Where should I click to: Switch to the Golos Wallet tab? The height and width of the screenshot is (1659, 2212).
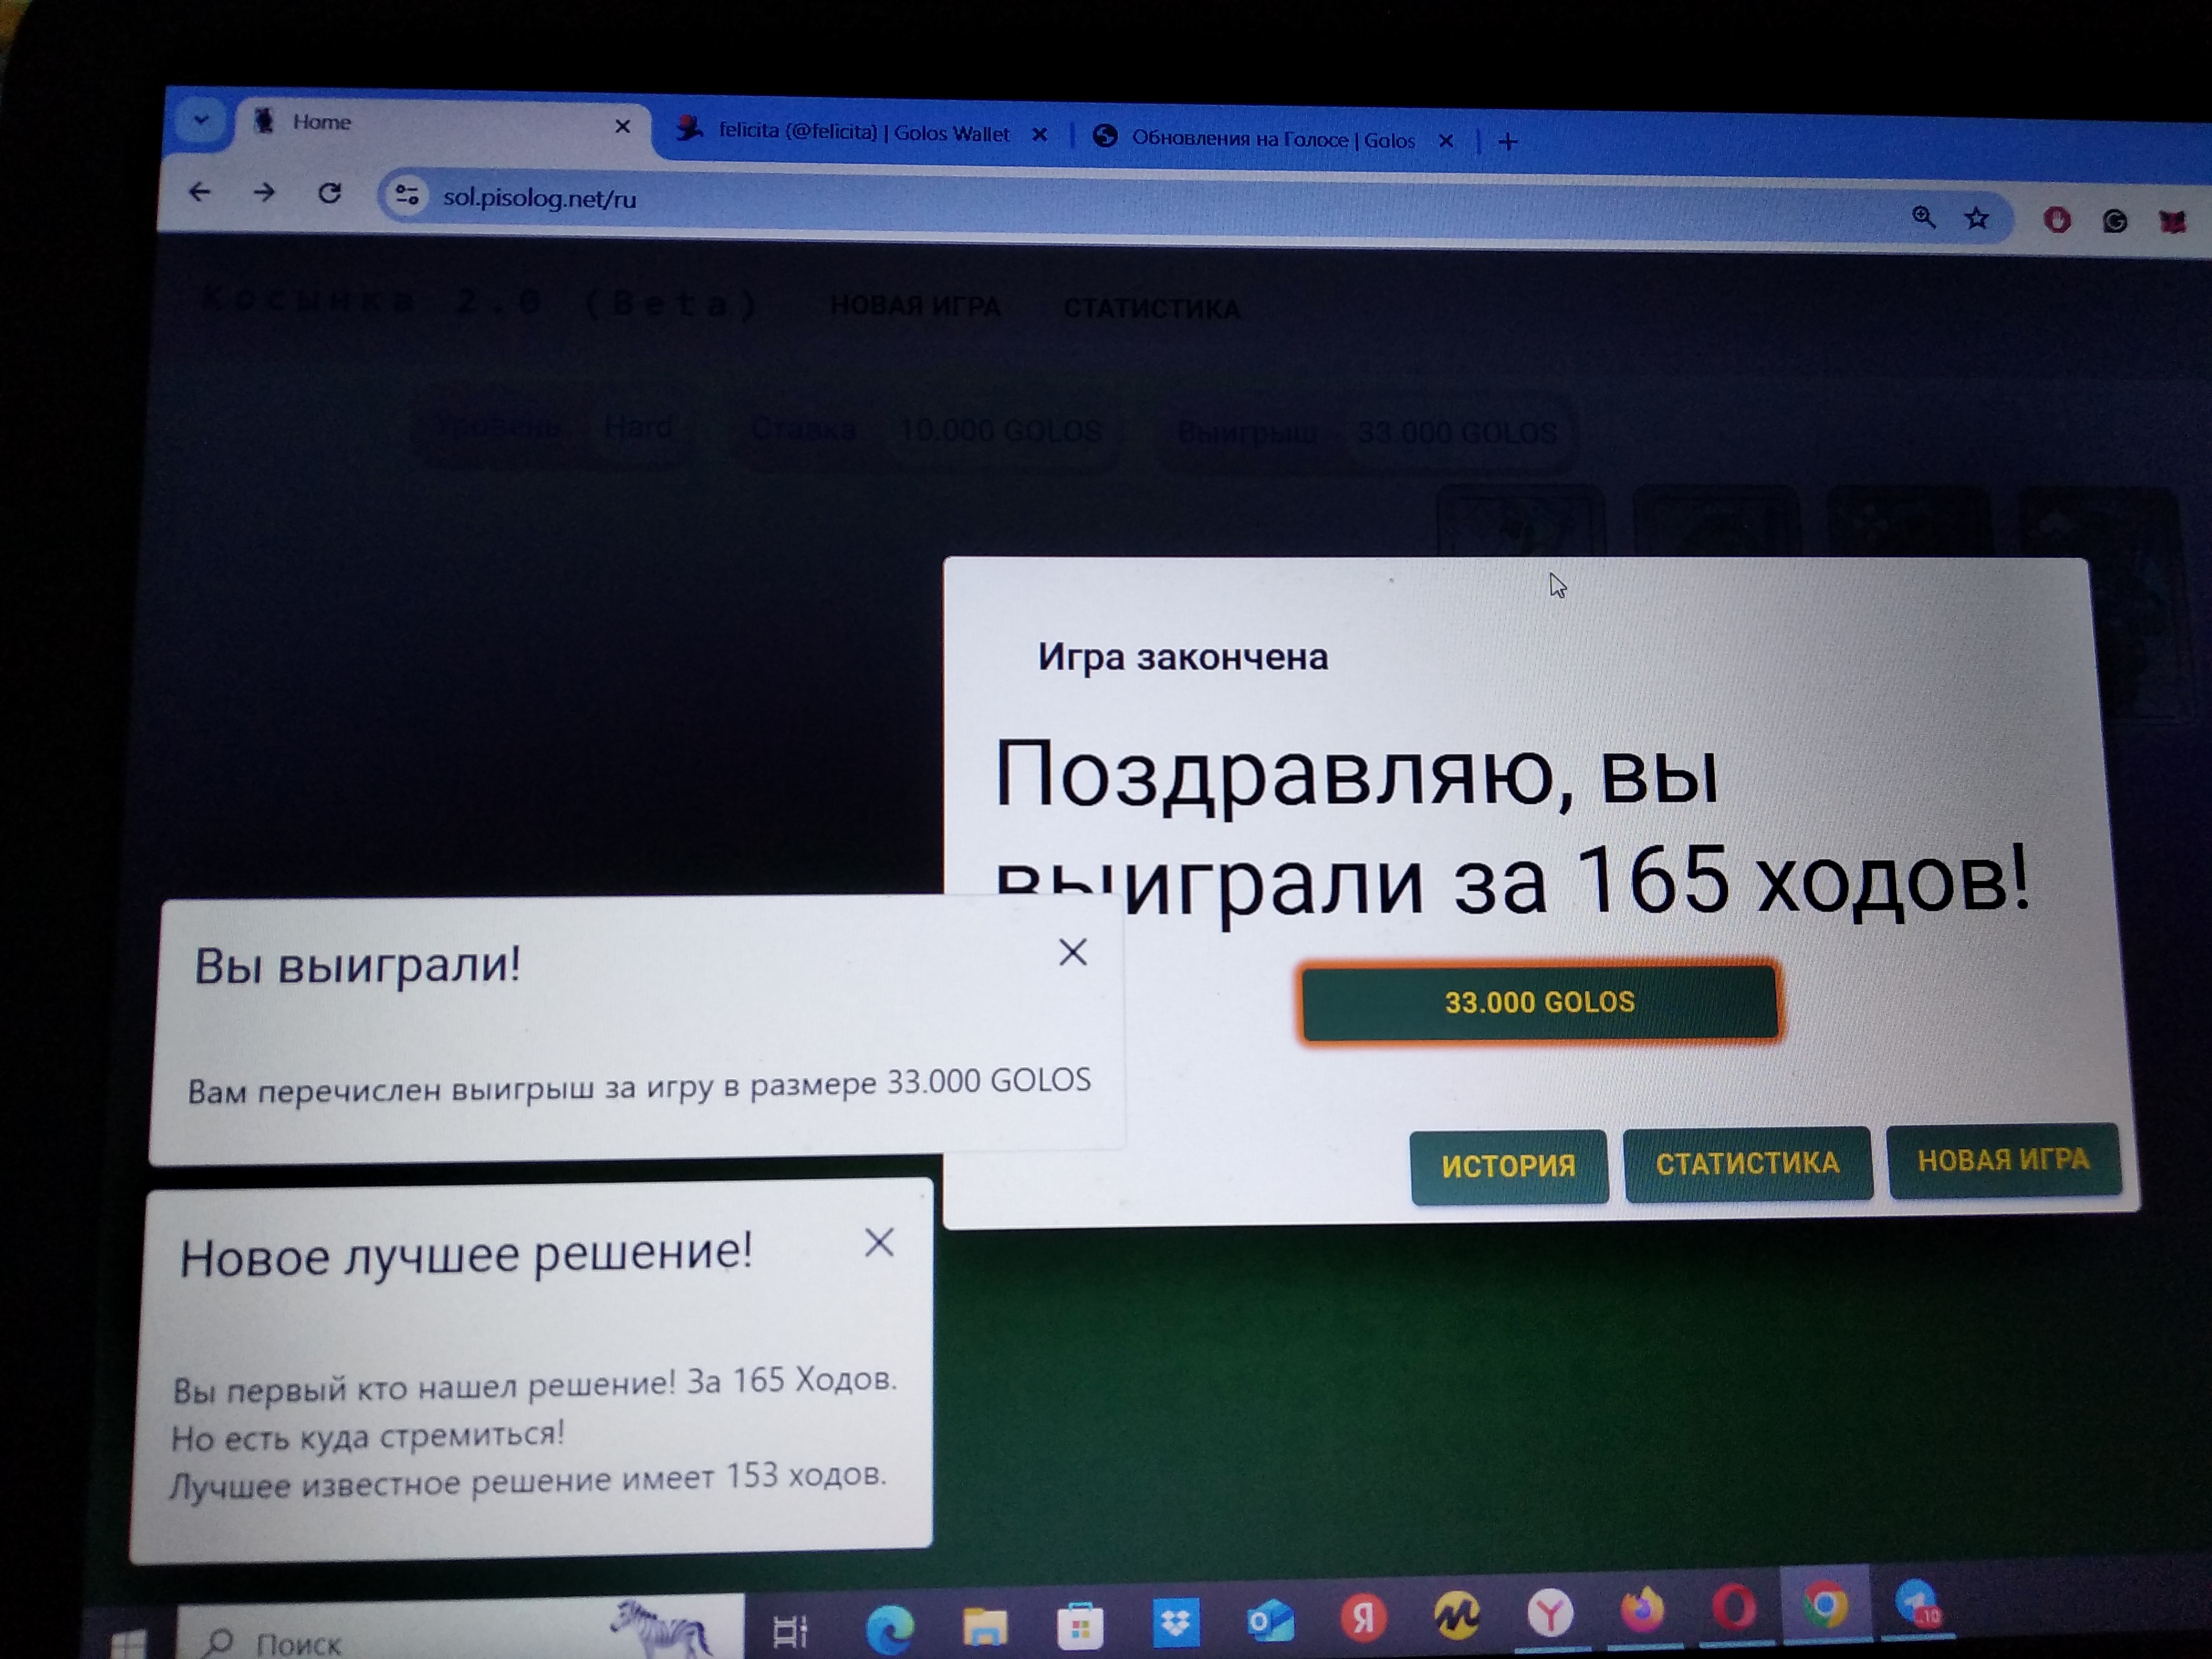coord(862,133)
